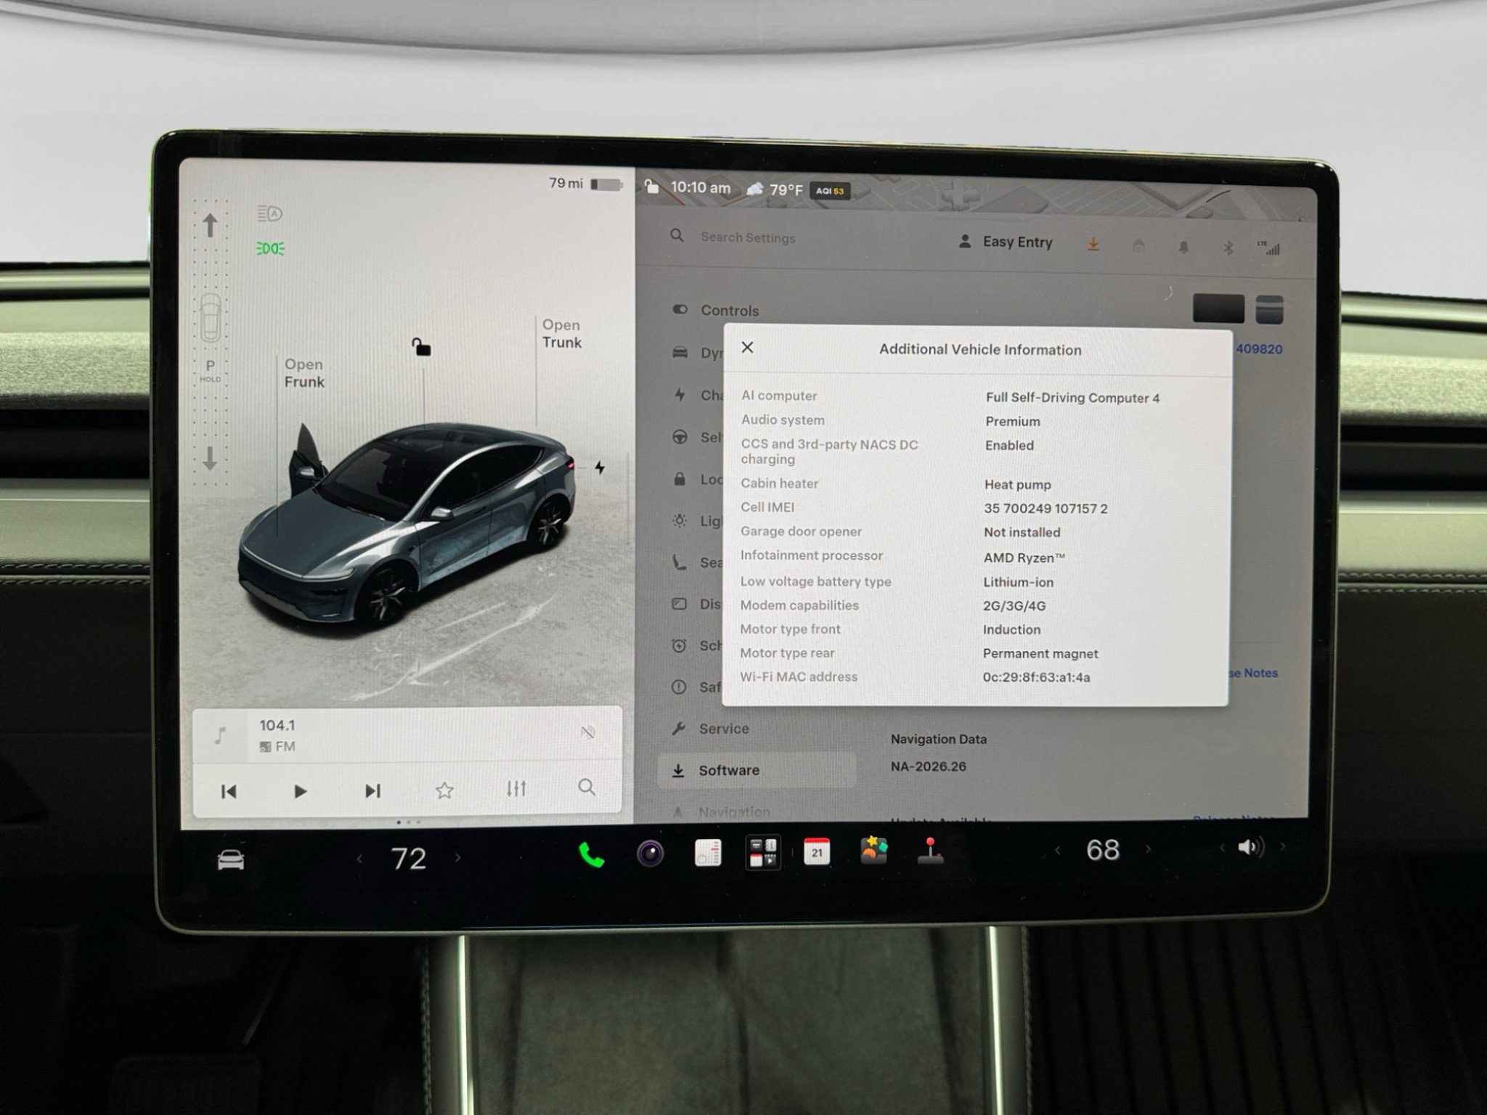
Task: Open the Controls settings menu
Action: (715, 310)
